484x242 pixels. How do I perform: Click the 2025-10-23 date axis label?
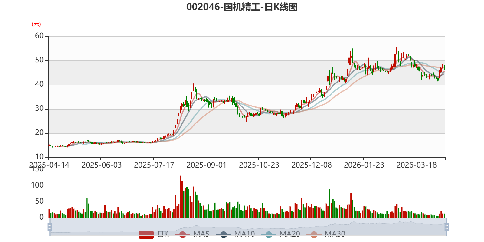[259, 165]
